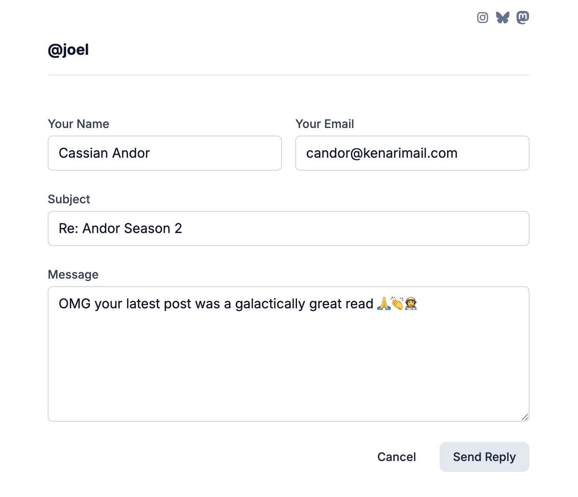Select the Subject text field
578x497 pixels.
(288, 228)
